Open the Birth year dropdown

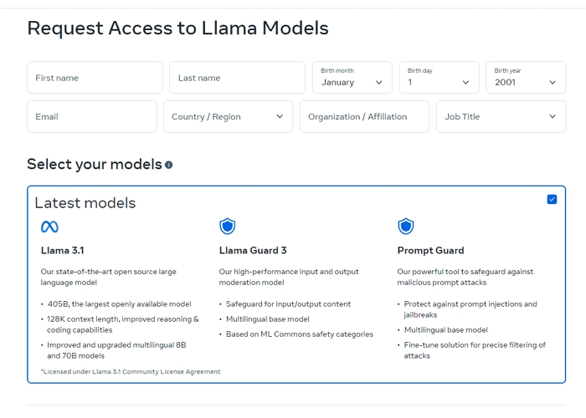click(x=526, y=78)
